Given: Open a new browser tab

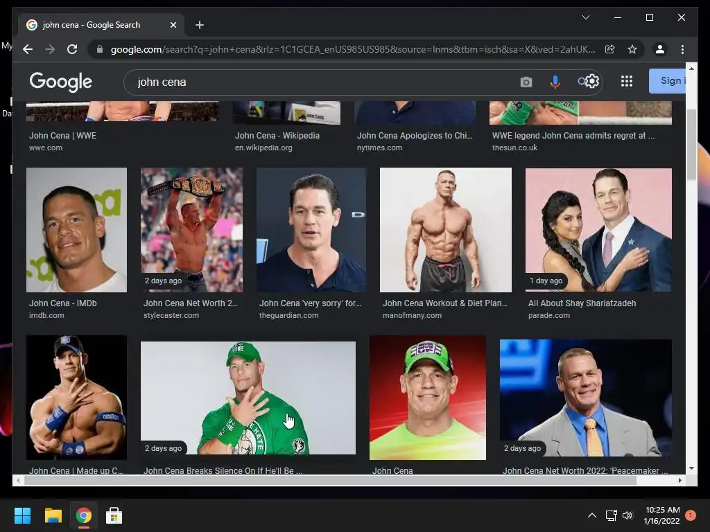Looking at the screenshot, I should click(x=199, y=25).
